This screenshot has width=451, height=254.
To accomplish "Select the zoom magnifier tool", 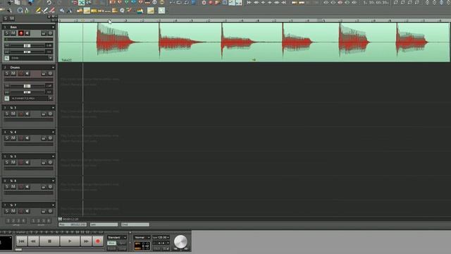I will coord(20,11).
